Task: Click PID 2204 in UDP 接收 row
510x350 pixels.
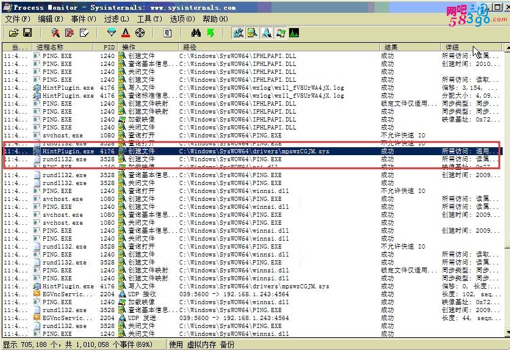Action: (107, 294)
